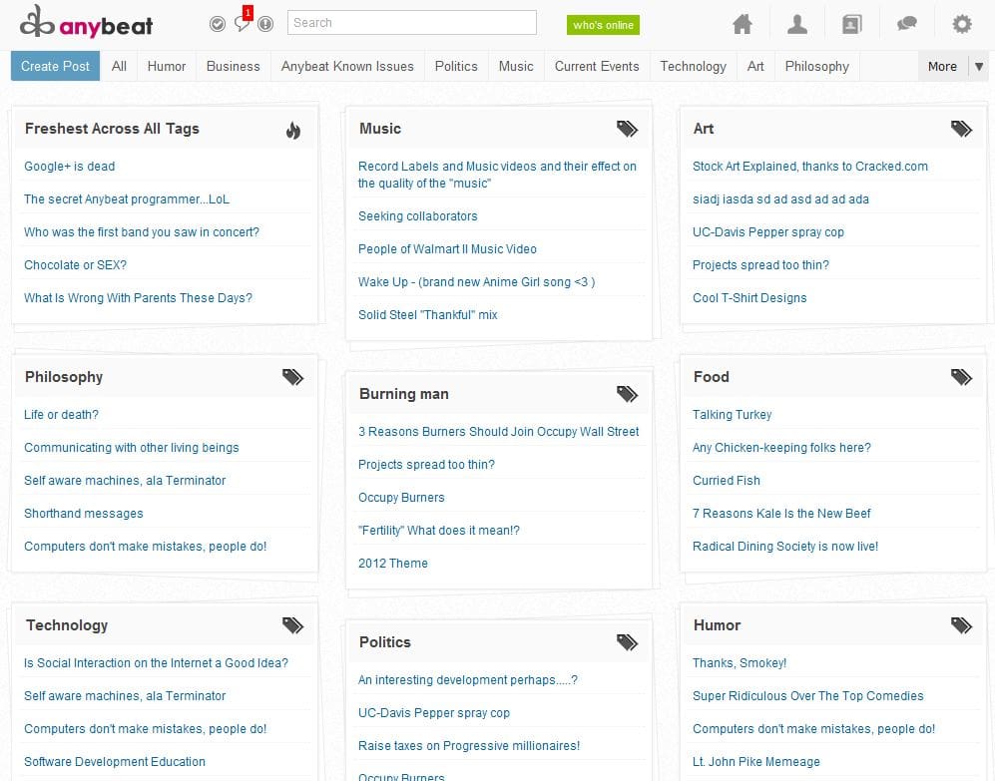The image size is (995, 781).
Task: Click the who's online button
Action: (x=603, y=25)
